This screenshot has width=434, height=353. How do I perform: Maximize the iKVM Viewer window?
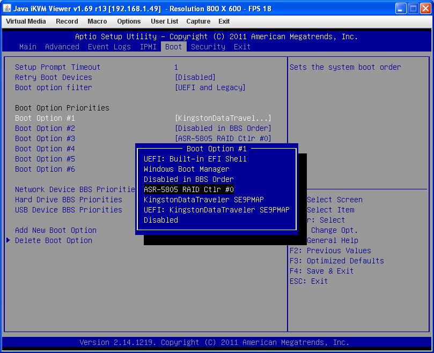(x=413, y=9)
